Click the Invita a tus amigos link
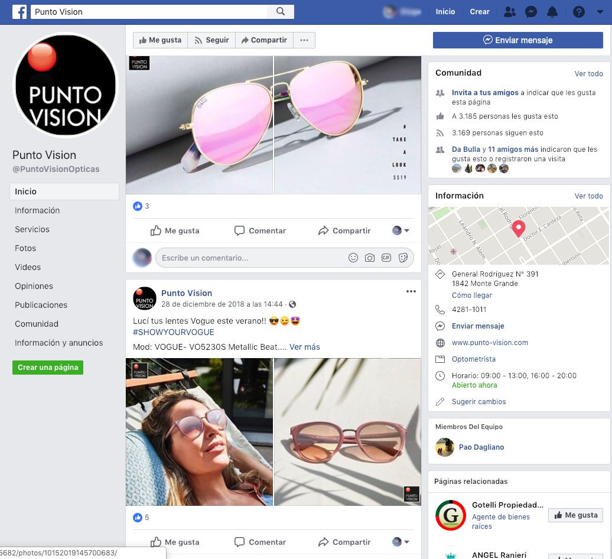Viewport: 612px width, 559px height. point(485,93)
